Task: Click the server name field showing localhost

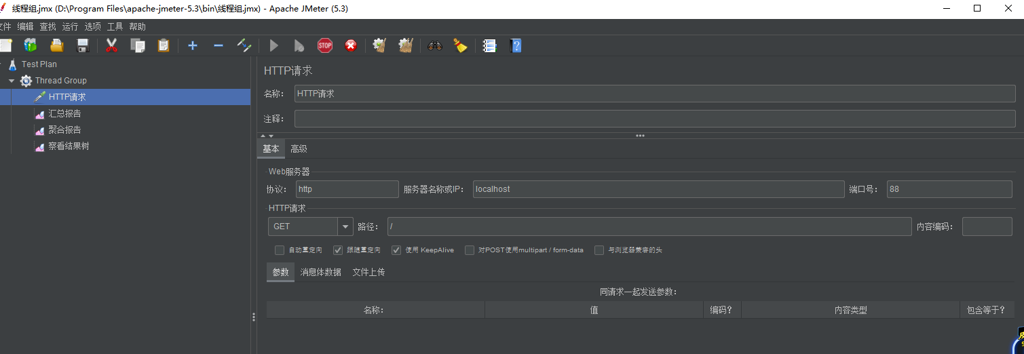Action: coord(658,189)
